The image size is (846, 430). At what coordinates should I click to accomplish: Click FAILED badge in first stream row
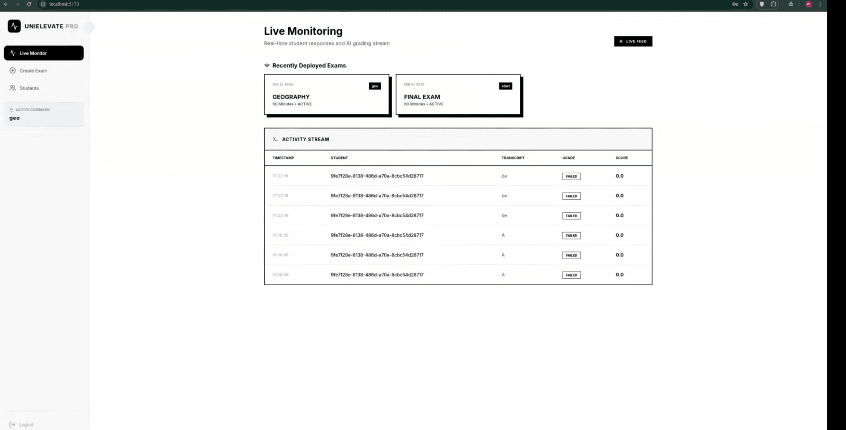pyautogui.click(x=571, y=176)
